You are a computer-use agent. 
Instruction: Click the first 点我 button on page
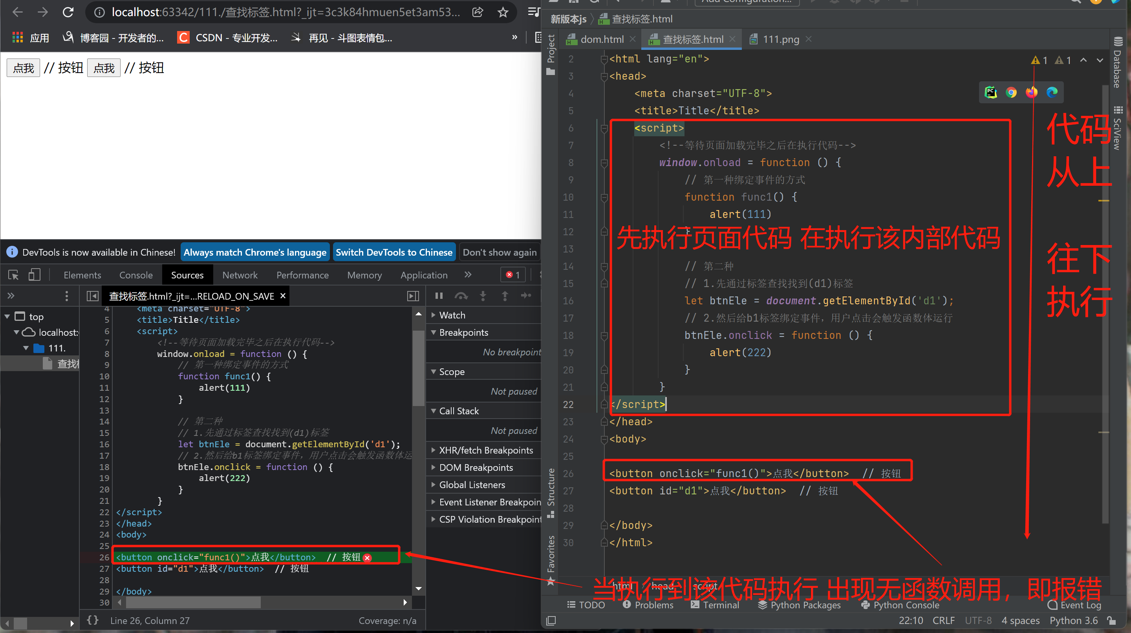coord(23,68)
